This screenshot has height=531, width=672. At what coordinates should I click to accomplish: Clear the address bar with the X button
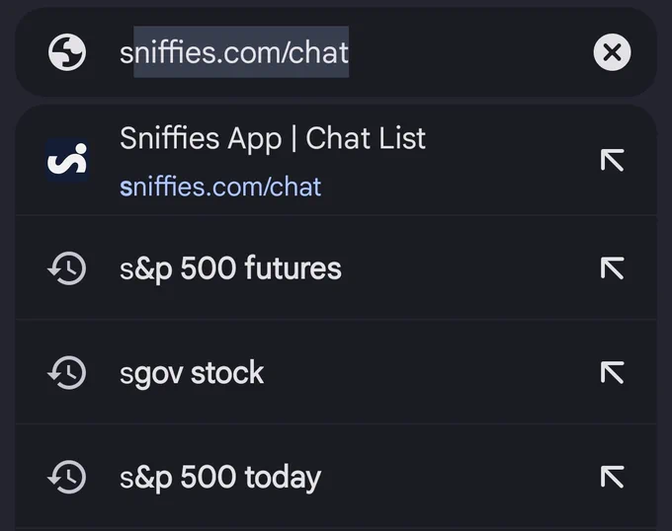point(612,52)
